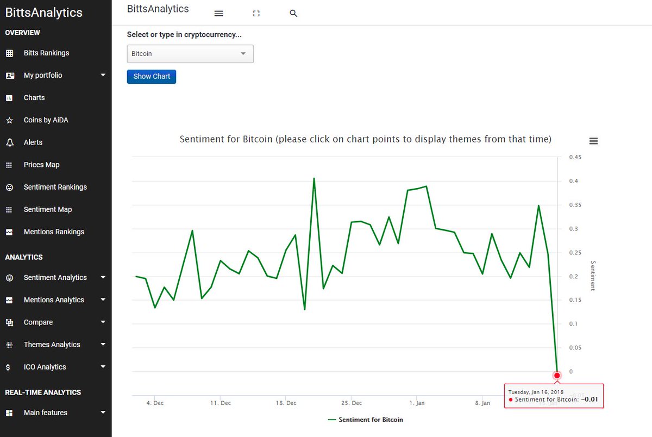The height and width of the screenshot is (437, 652).
Task: Open search magnifier icon in top bar
Action: point(293,14)
